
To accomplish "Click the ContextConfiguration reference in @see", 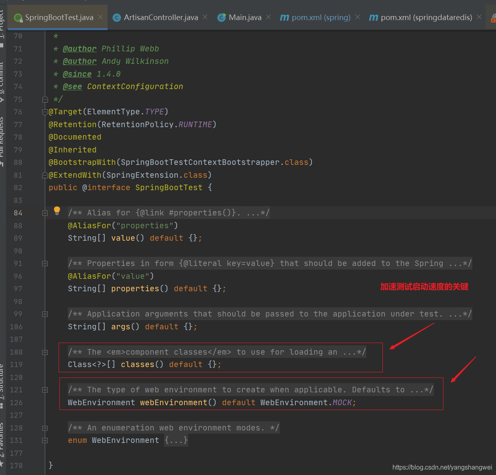I will (x=135, y=86).
